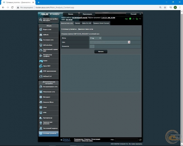The width and height of the screenshot is (183, 146).
Task: Open Быстрая настройка Интернет wizard
Action: click(x=48, y=20)
